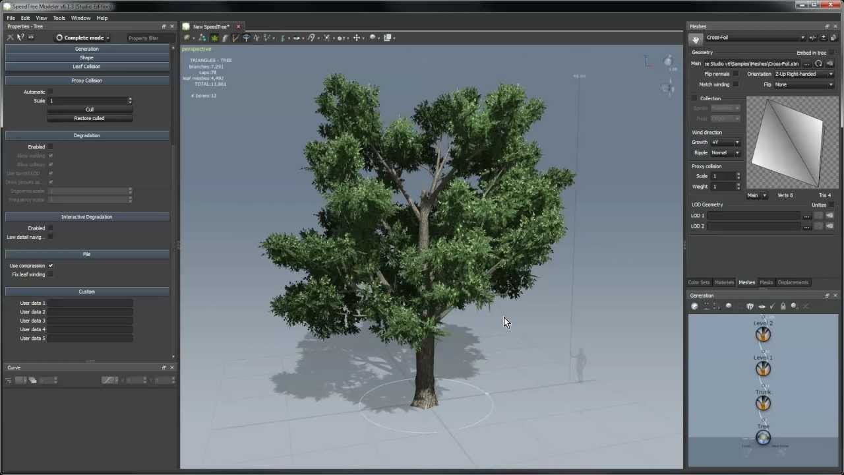Click the checkmark icon in Generation toolbar

(772, 306)
